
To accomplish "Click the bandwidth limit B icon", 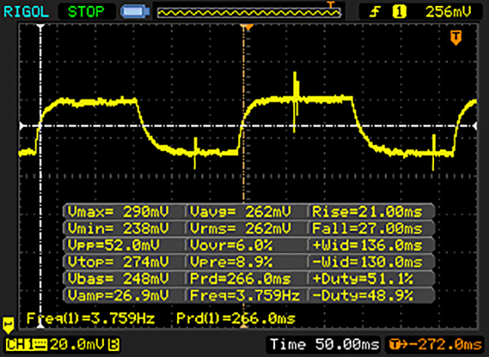I will click(114, 345).
